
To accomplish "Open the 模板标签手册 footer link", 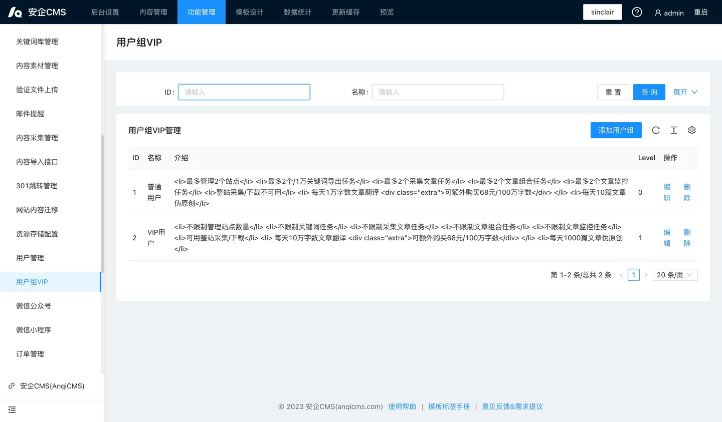I will [449, 406].
